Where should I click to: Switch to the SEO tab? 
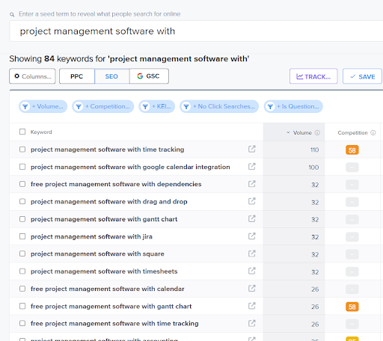coord(111,76)
